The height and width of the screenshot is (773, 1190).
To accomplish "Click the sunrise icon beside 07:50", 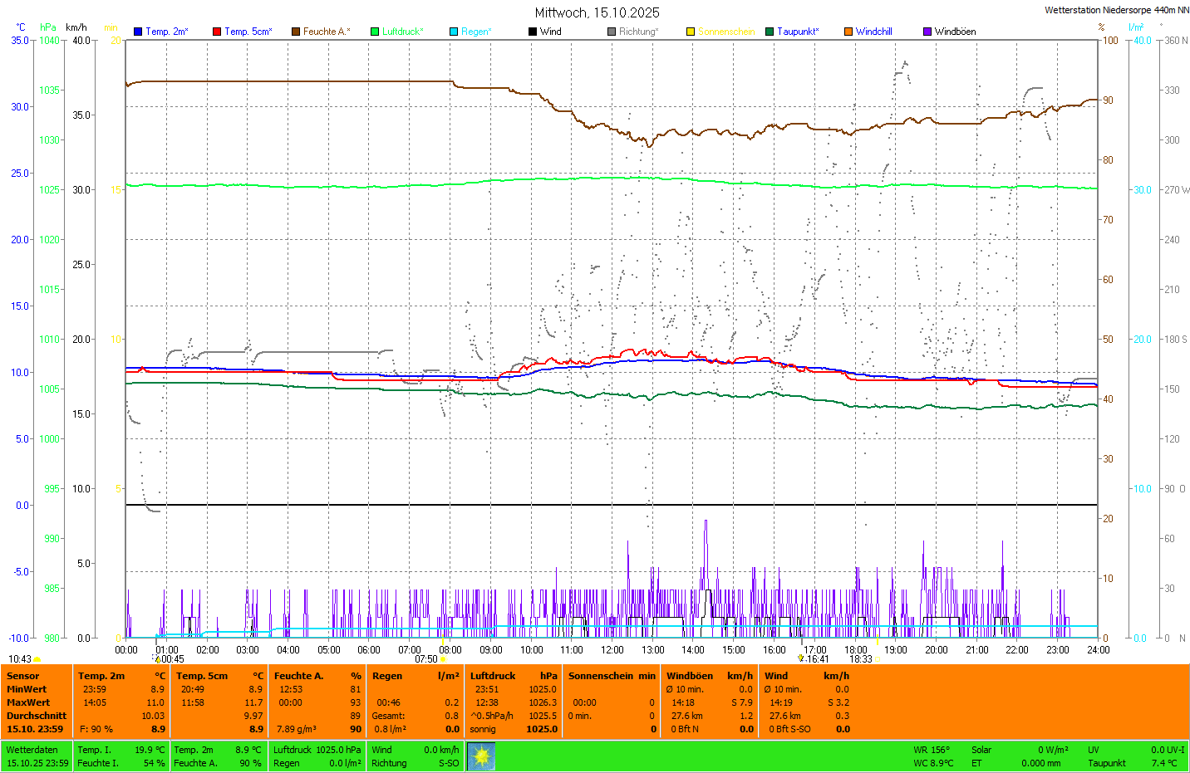I will pyautogui.click(x=443, y=659).
